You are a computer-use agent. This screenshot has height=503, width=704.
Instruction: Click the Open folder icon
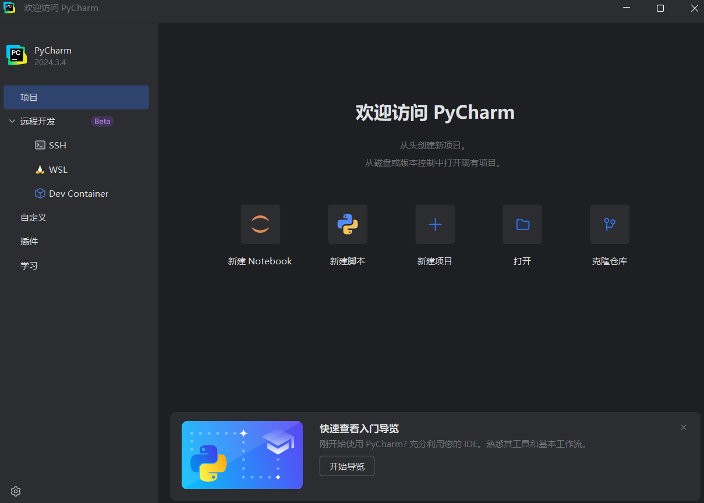click(x=522, y=224)
